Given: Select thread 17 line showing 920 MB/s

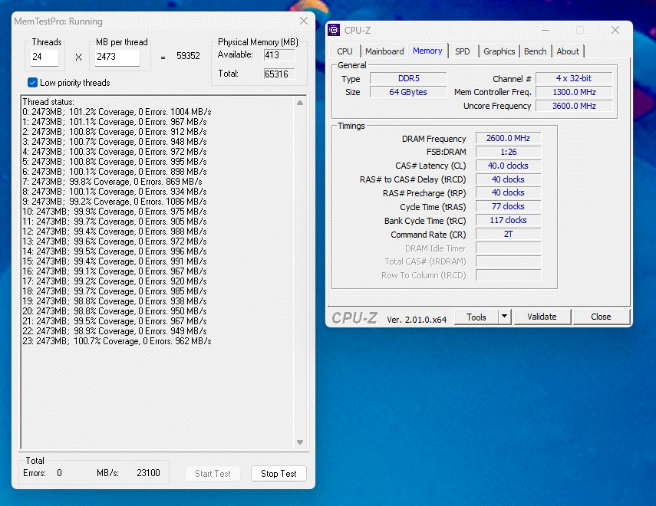Looking at the screenshot, I should pos(114,281).
